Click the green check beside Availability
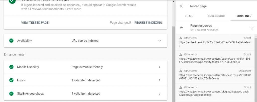The height and width of the screenshot is (102, 257). pyautogui.click(x=11, y=41)
